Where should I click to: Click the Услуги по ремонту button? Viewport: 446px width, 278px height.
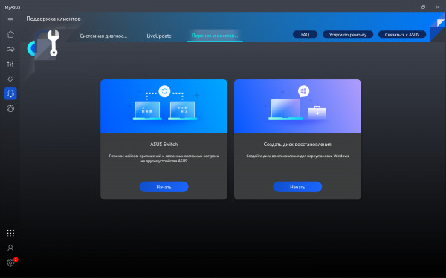tap(348, 34)
